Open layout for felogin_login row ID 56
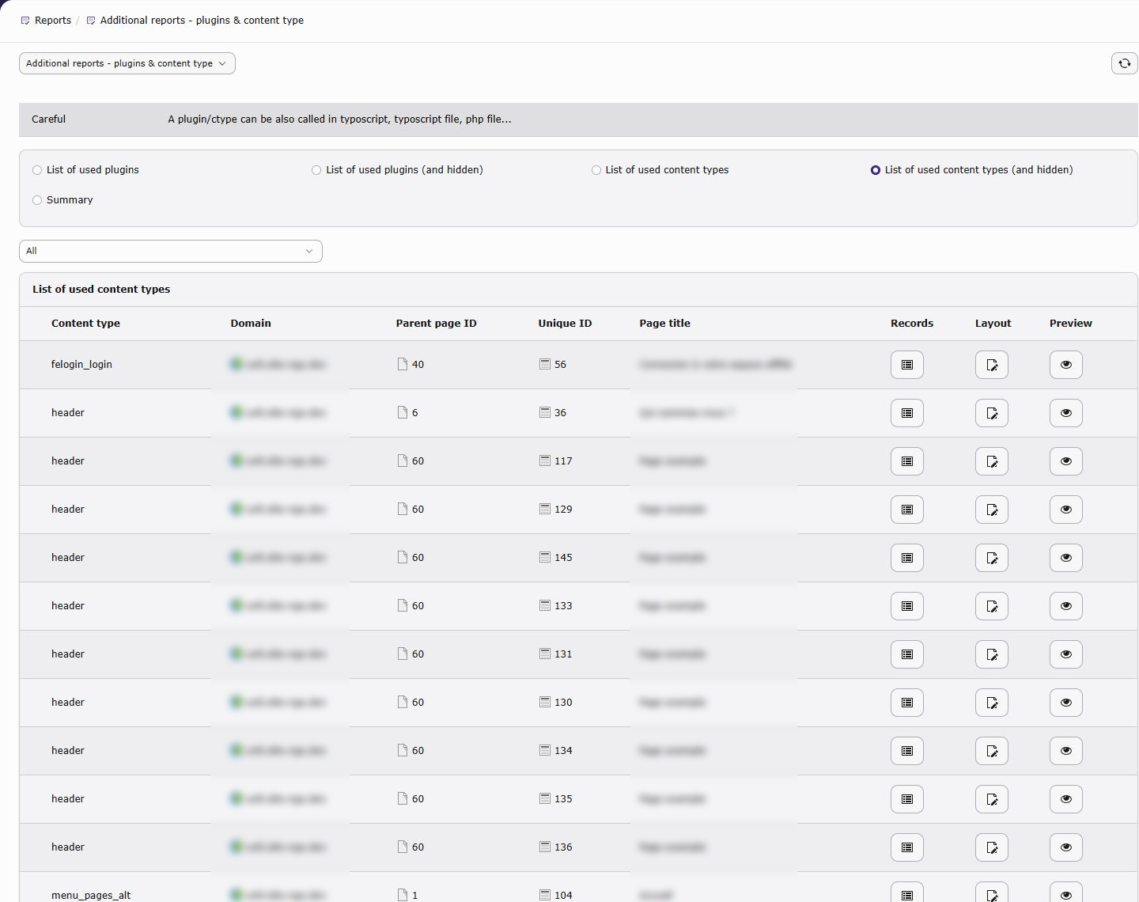Image resolution: width=1139 pixels, height=902 pixels. tap(992, 365)
